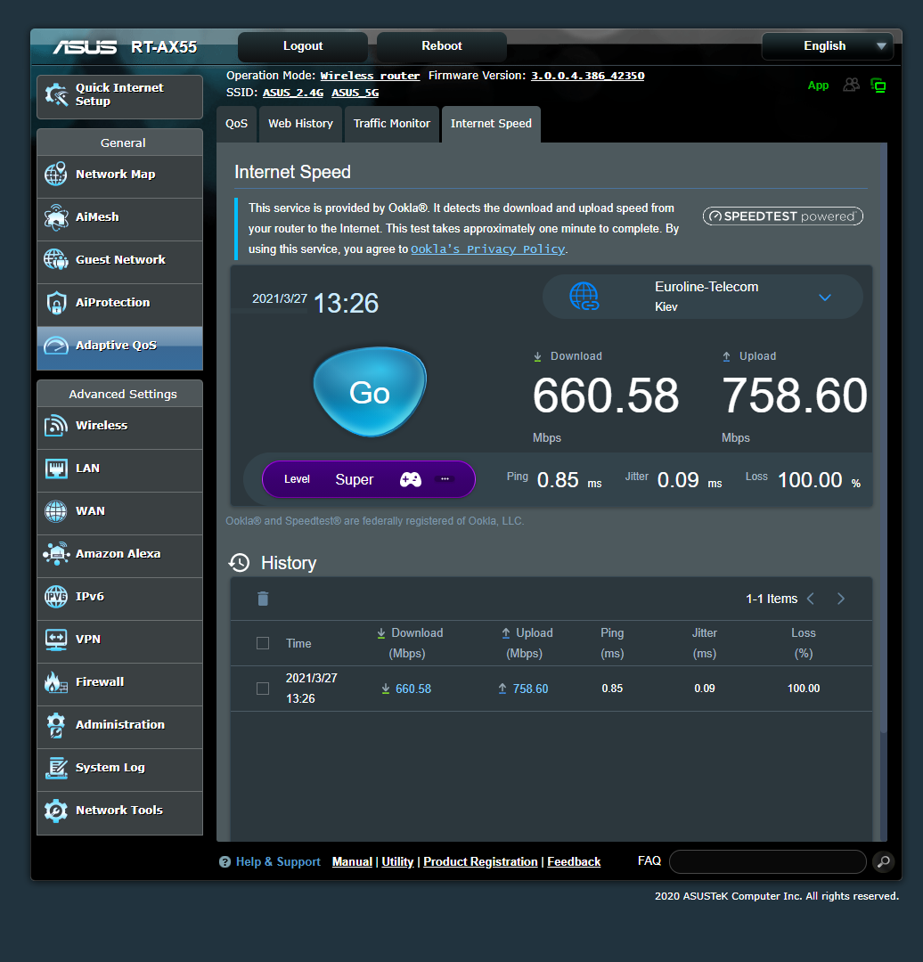Click the Help & Support question icon
This screenshot has height=962, width=923.
click(225, 861)
